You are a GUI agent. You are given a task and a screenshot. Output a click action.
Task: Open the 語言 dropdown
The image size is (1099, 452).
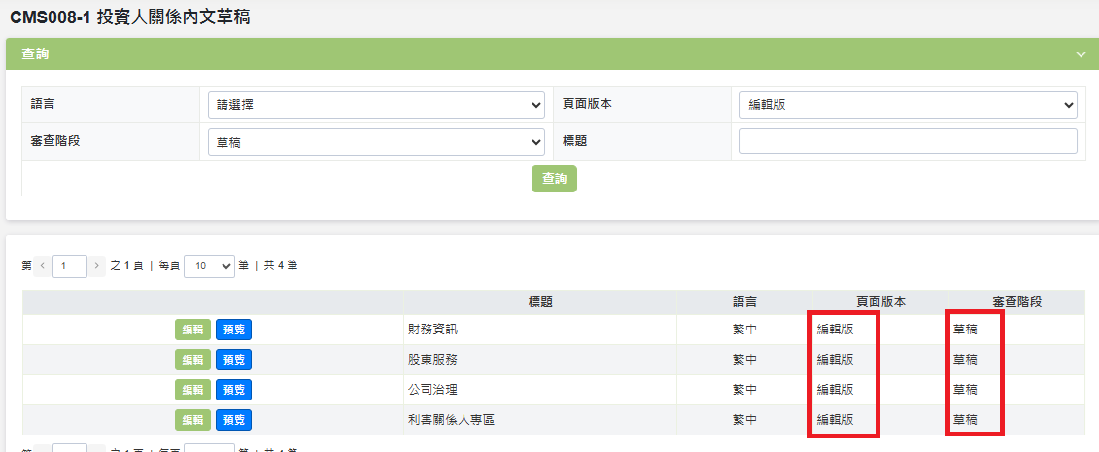tap(376, 104)
